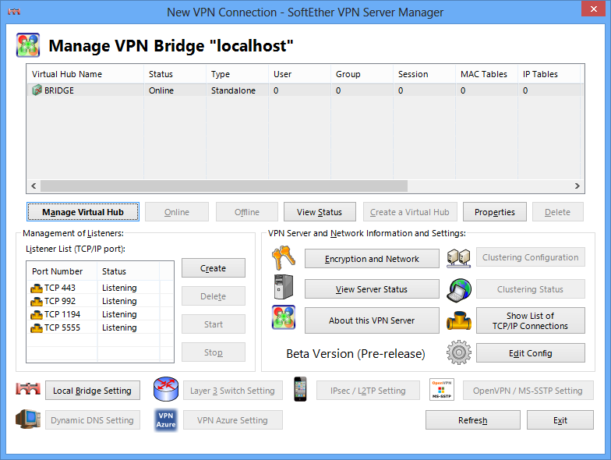Image resolution: width=611 pixels, height=460 pixels.
Task: Sort hubs by Status column header
Action: pyautogui.click(x=175, y=74)
